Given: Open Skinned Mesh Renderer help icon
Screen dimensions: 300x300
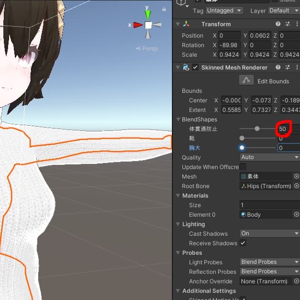Looking at the screenshot, I should pyautogui.click(x=278, y=67).
